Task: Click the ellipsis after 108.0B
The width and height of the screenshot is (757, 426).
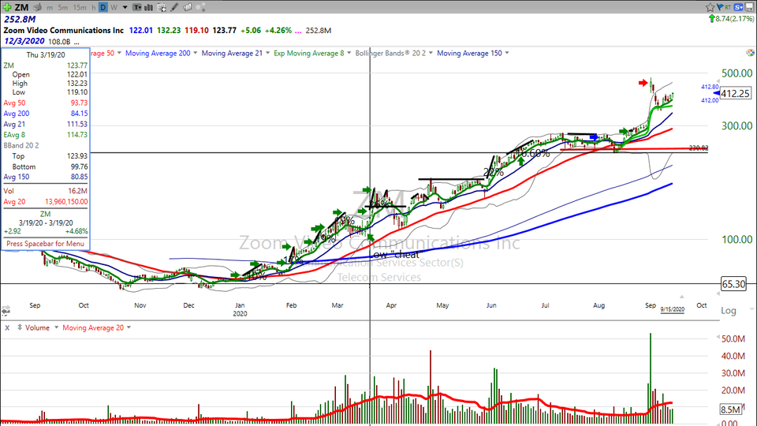Action: 76,42
